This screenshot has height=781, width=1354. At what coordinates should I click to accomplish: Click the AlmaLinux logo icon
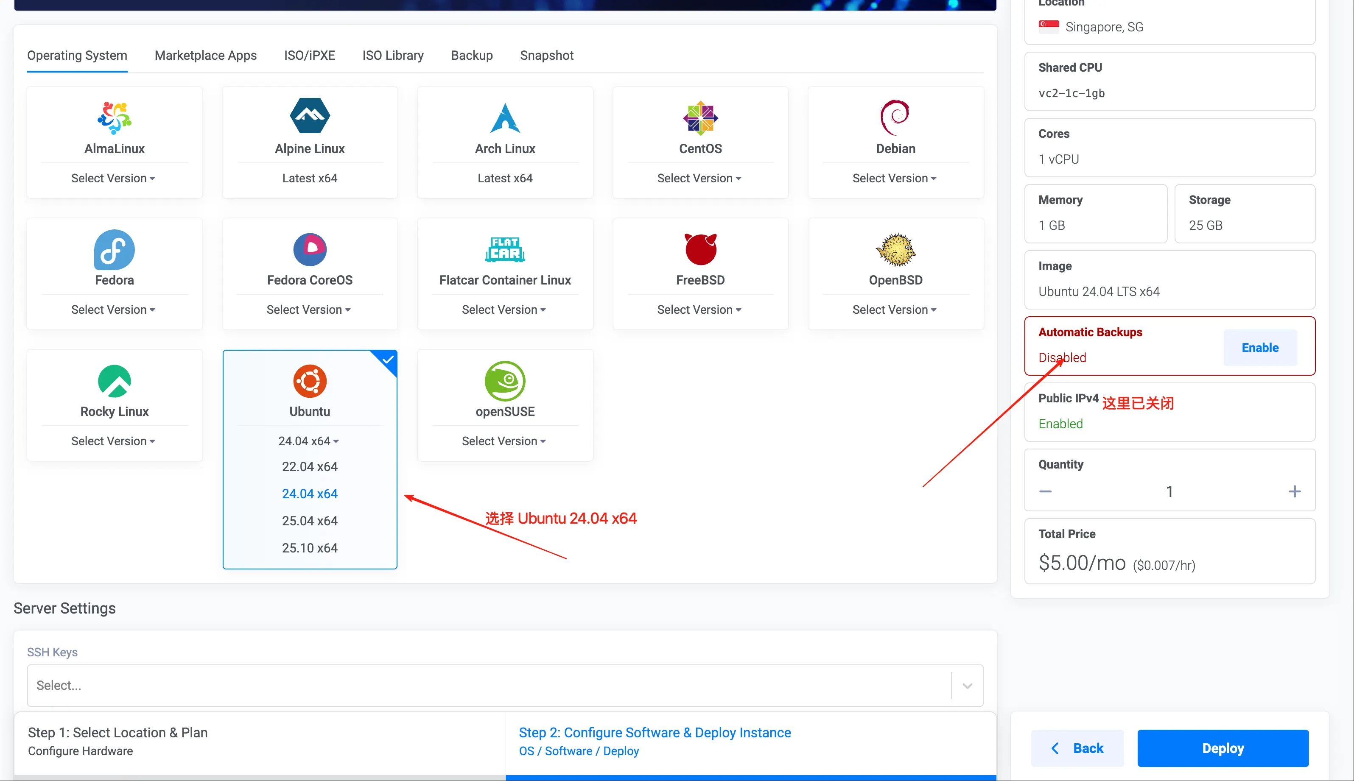tap(114, 117)
